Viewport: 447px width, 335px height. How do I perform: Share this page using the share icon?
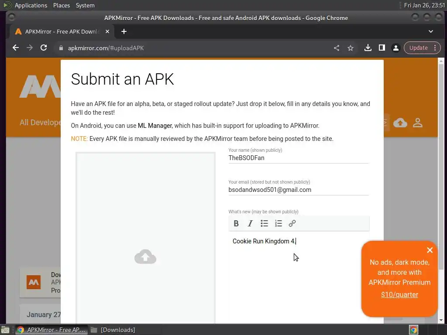click(337, 48)
